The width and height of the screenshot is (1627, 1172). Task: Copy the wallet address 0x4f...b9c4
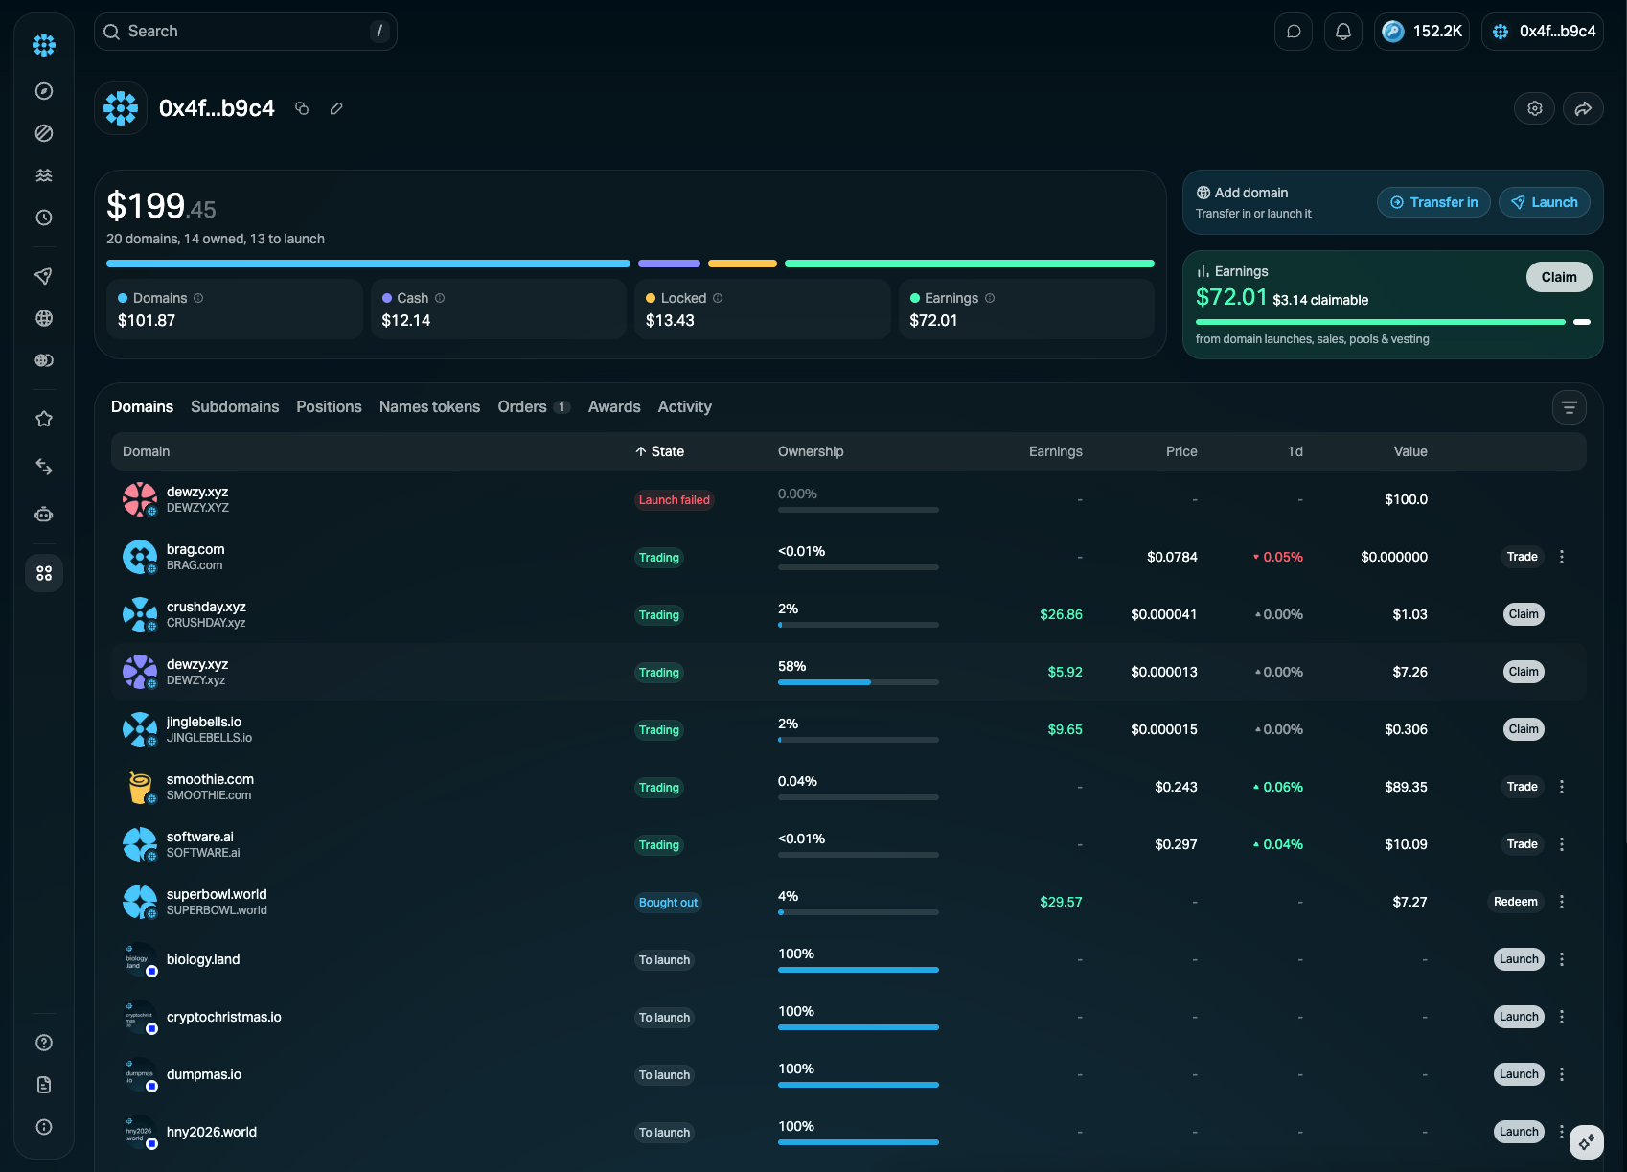[x=302, y=108]
